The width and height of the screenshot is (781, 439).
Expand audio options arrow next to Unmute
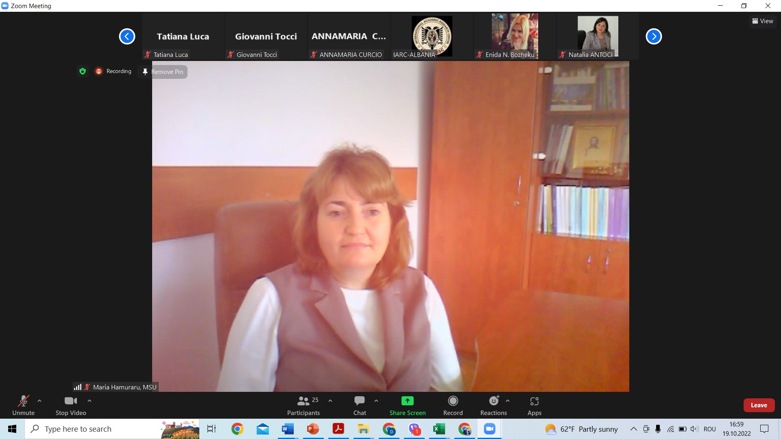point(39,401)
